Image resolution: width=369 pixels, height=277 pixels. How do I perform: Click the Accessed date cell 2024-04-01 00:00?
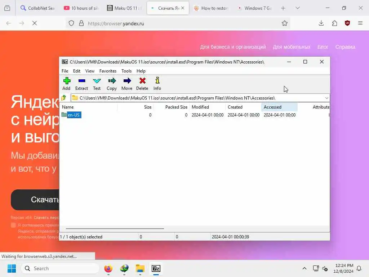point(280,115)
